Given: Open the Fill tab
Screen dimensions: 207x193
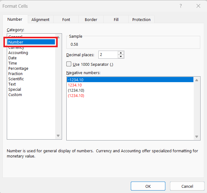Looking at the screenshot, I should coord(116,19).
